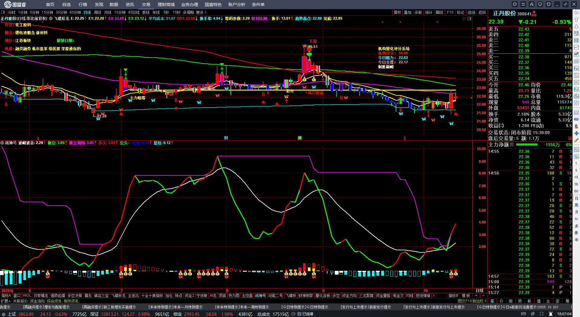Image resolution: width=580 pixels, height=317 pixels.
Task: Open the settings sliders icon
Action: [523, 4]
